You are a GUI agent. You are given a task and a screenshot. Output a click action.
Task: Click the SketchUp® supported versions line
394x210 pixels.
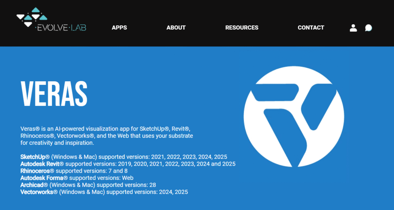click(124, 157)
